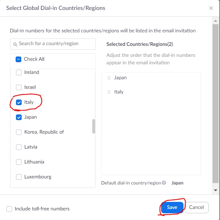Toggle the Check All checkbox
The width and height of the screenshot is (220, 220).
click(x=18, y=59)
